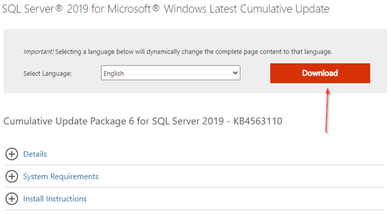This screenshot has height=214, width=391.
Task: Click the SQL Server 2019 page title
Action: (x=166, y=9)
